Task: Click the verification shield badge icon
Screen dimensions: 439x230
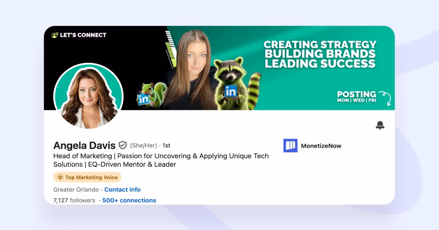Action: click(123, 145)
